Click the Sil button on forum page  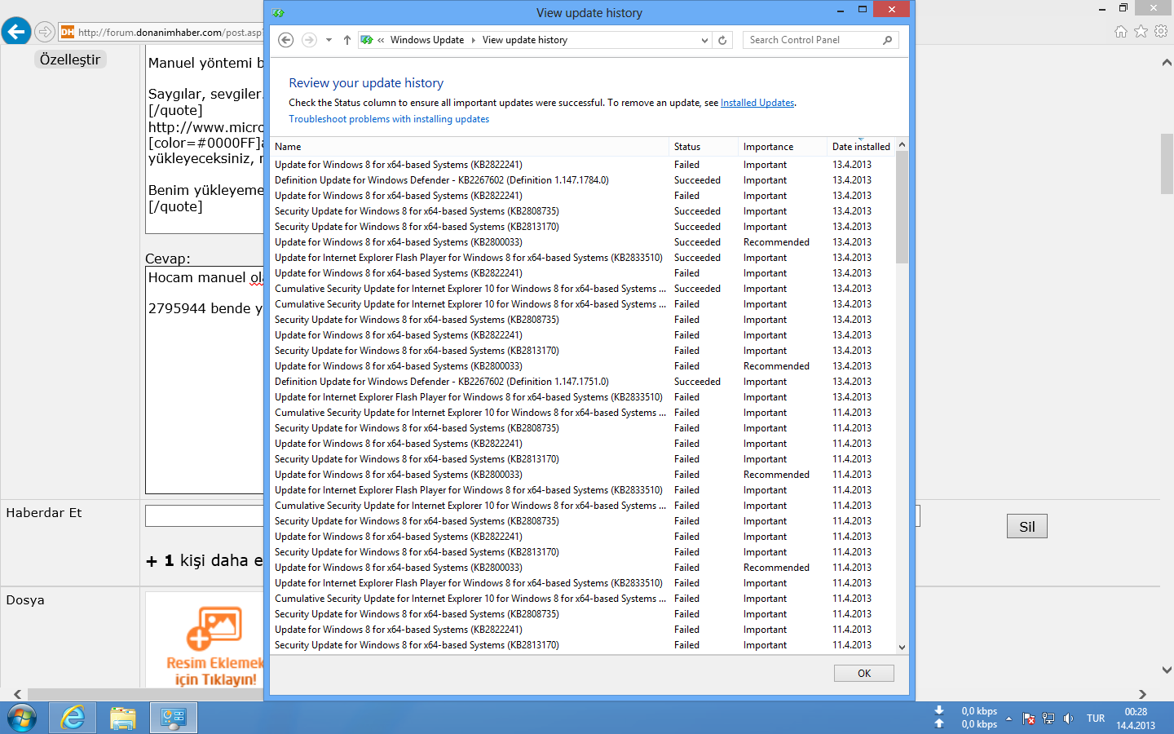click(1027, 527)
